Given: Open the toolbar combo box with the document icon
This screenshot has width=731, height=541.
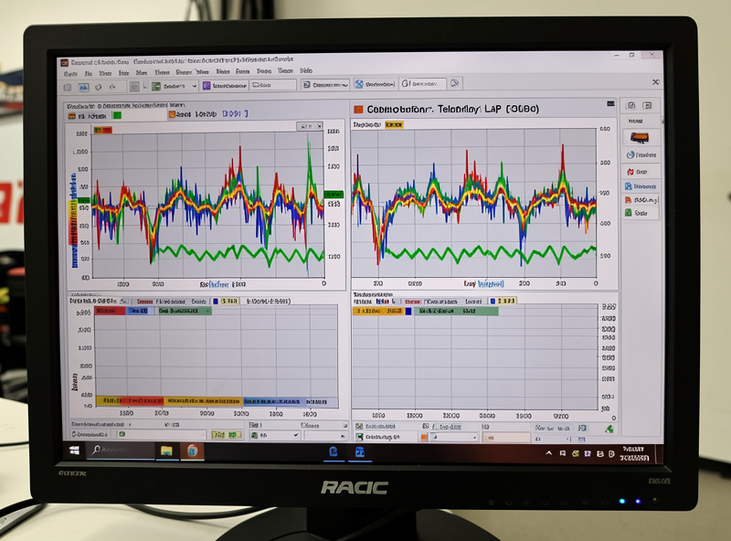Looking at the screenshot, I should click(x=325, y=85).
